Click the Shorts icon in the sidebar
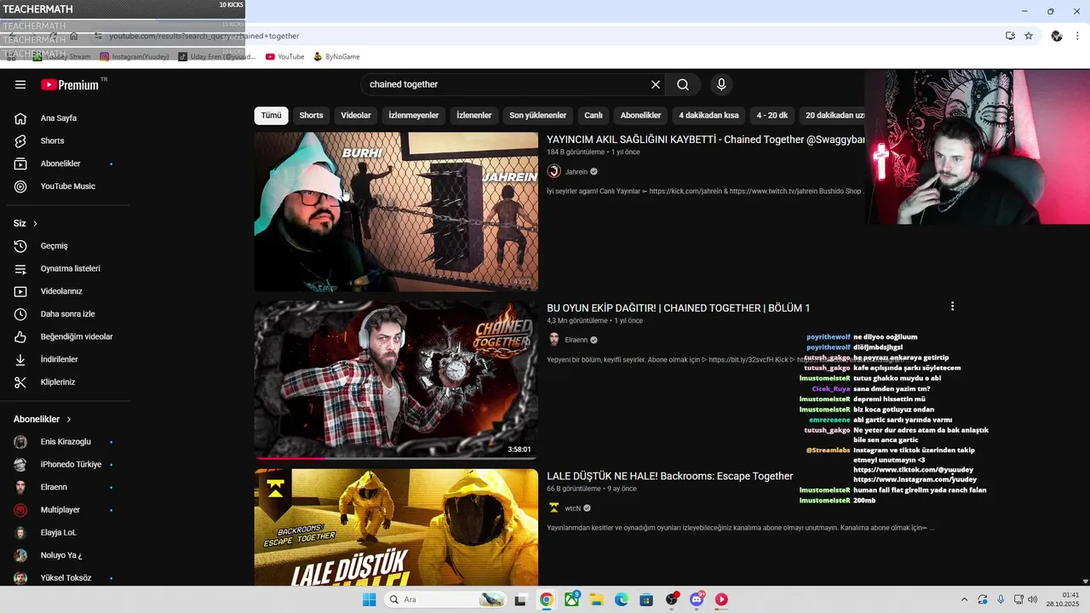 (x=20, y=140)
